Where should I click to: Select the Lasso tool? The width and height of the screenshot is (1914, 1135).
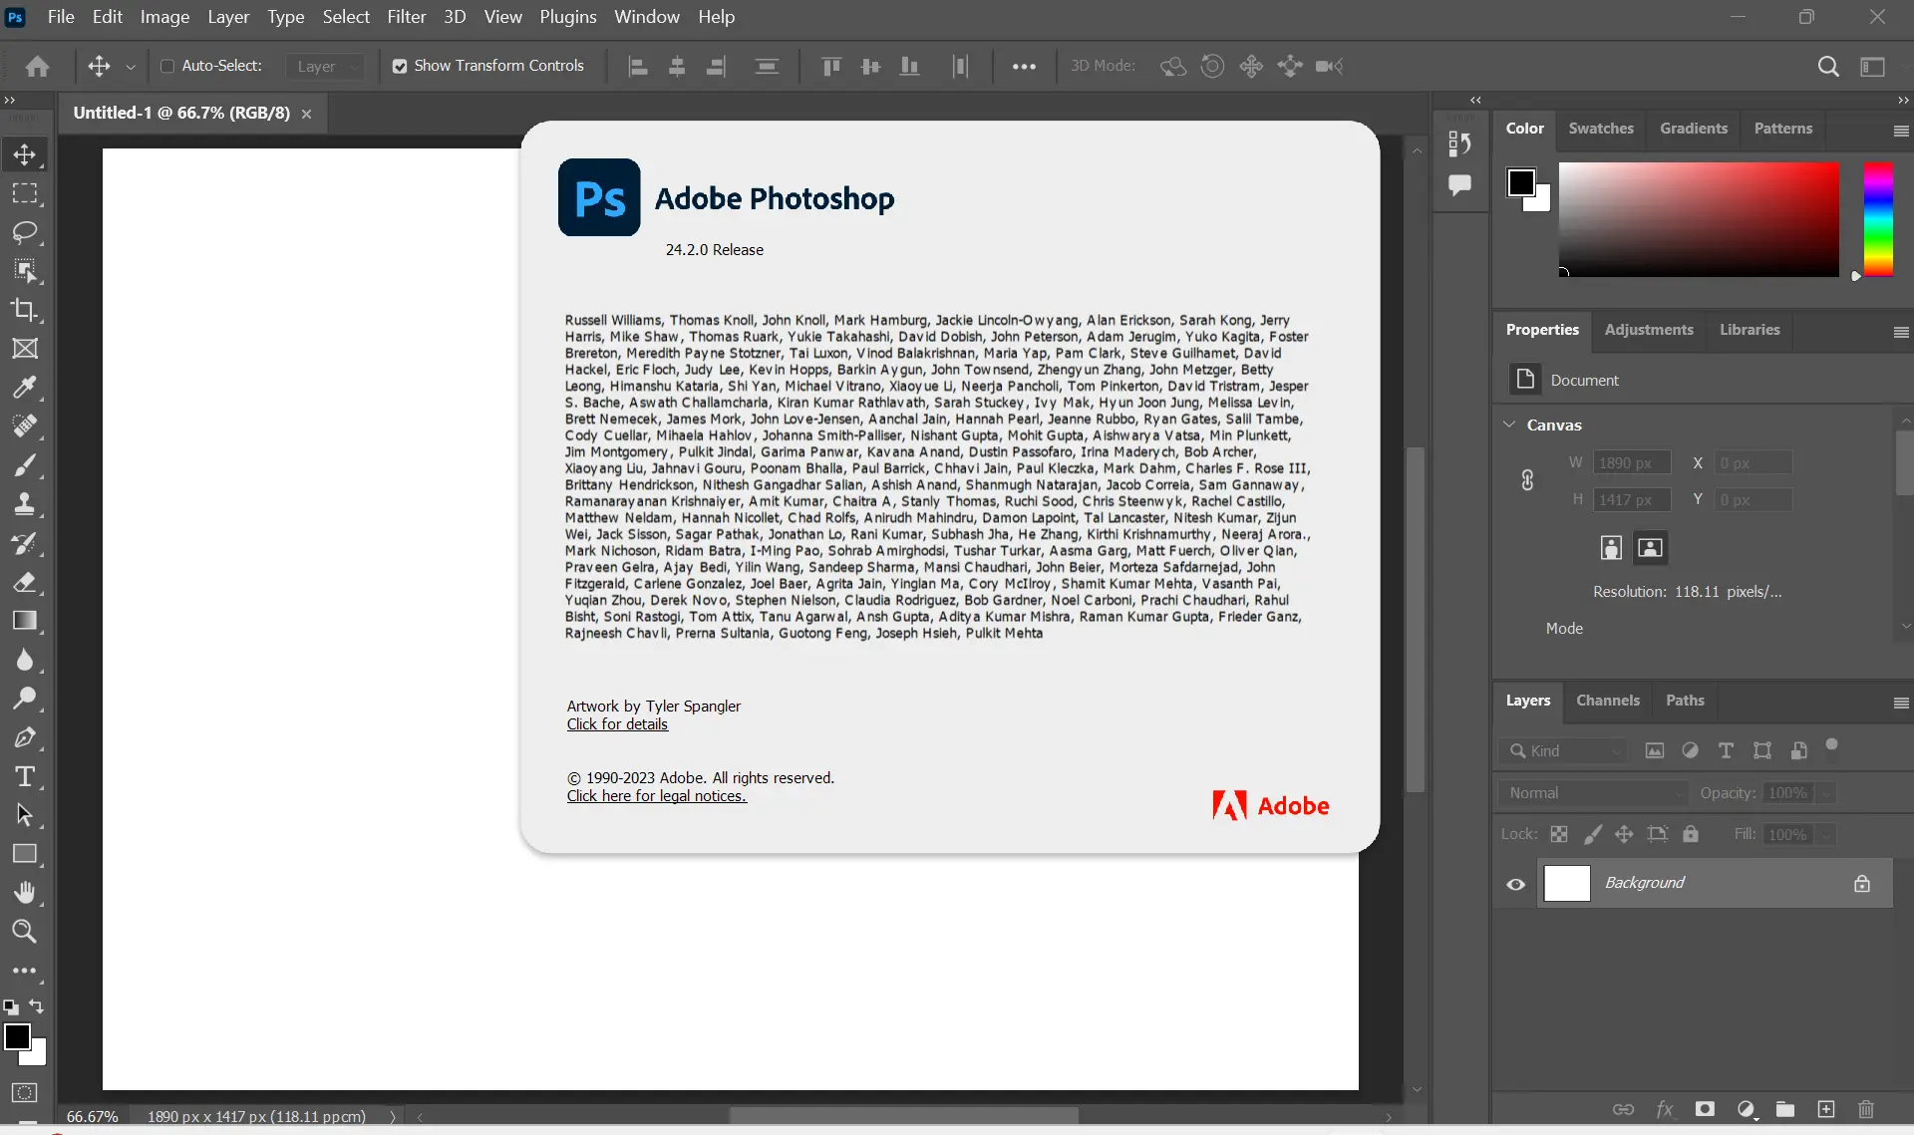coord(25,232)
